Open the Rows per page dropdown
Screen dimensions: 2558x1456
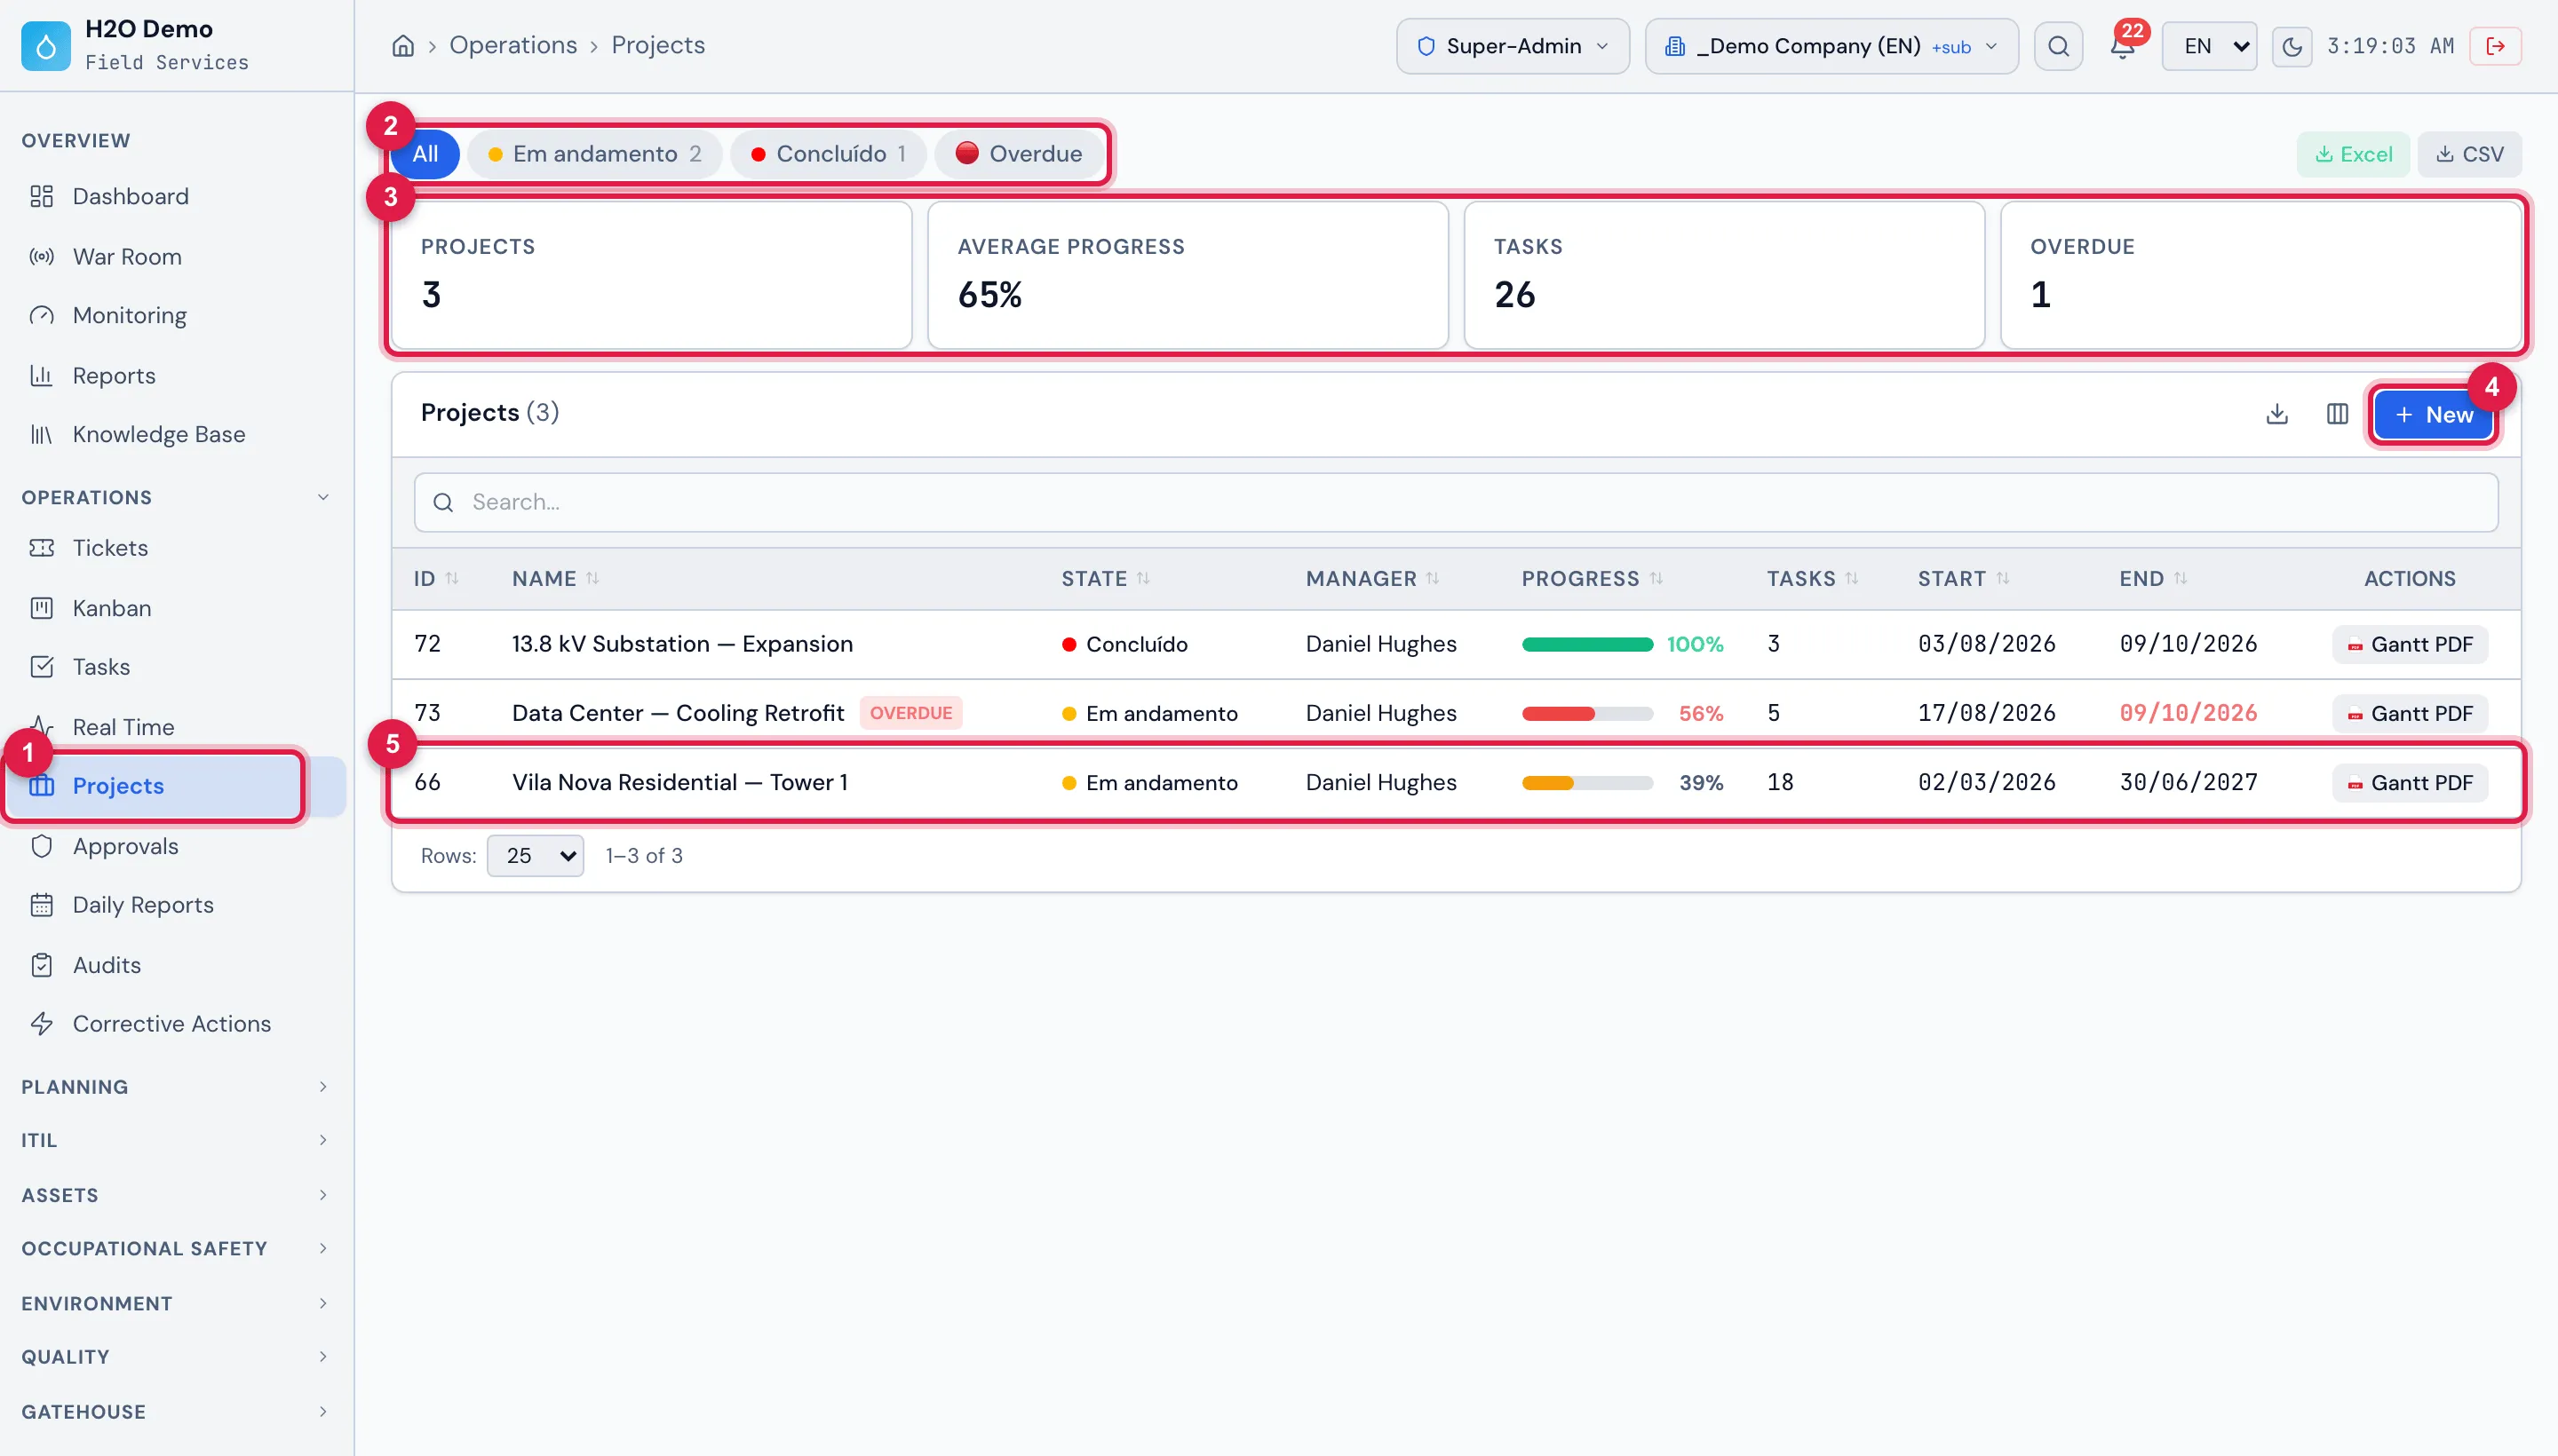[x=536, y=856]
